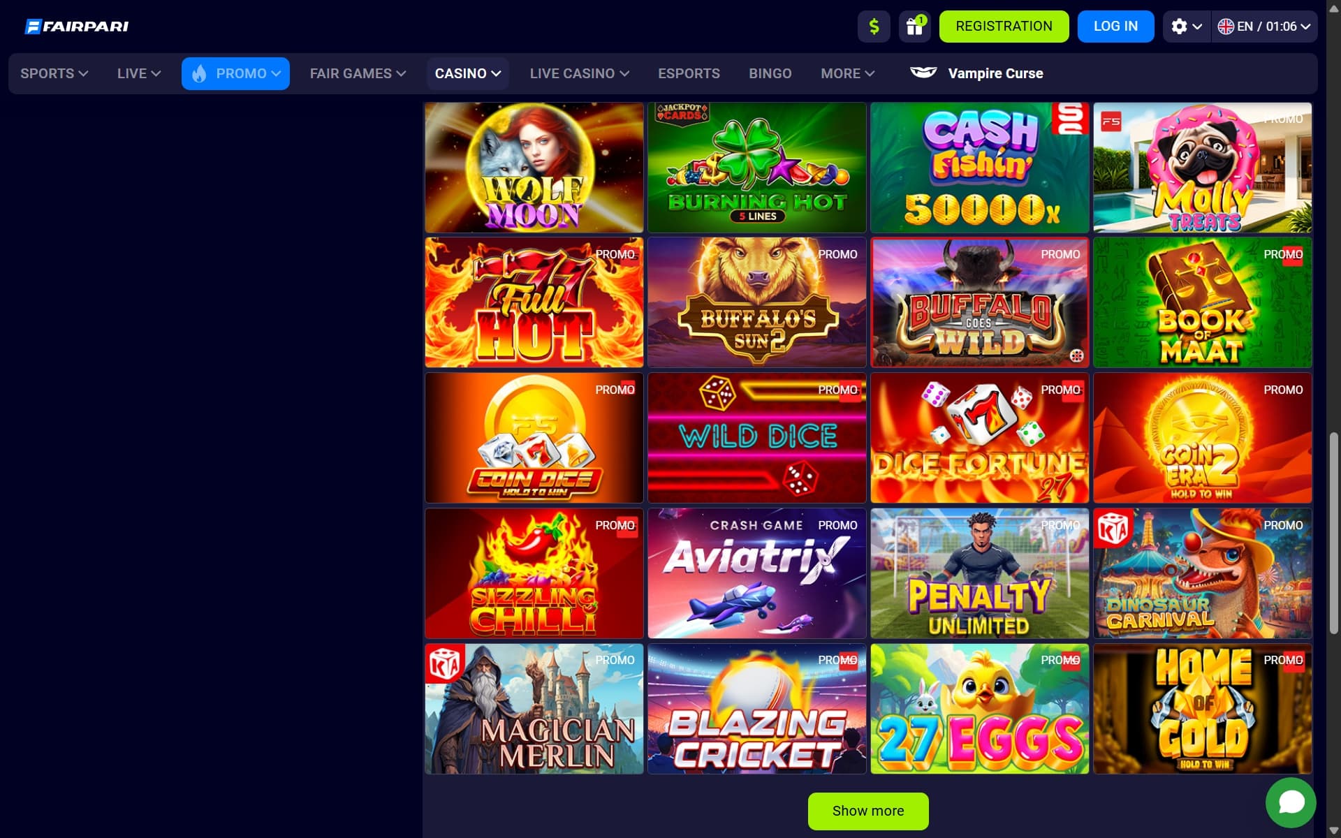Image resolution: width=1341 pixels, height=838 pixels.
Task: Click the page vertical scrollbar thumb
Action: [1333, 533]
